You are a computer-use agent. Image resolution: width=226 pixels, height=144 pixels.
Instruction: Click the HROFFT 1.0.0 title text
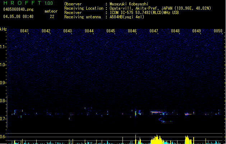28,3
